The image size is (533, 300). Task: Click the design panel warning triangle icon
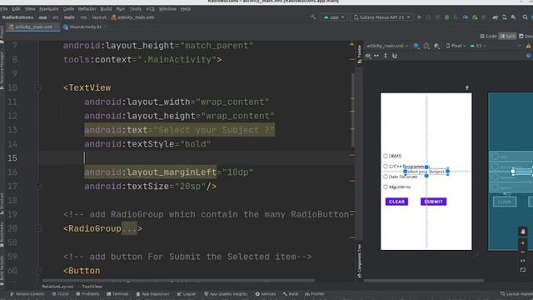tap(529, 46)
